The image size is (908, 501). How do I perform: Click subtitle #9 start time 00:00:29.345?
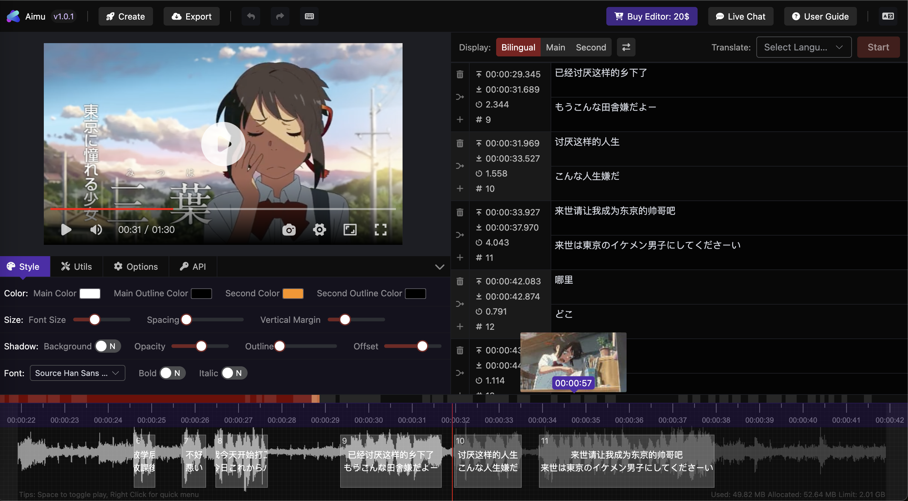click(x=512, y=74)
